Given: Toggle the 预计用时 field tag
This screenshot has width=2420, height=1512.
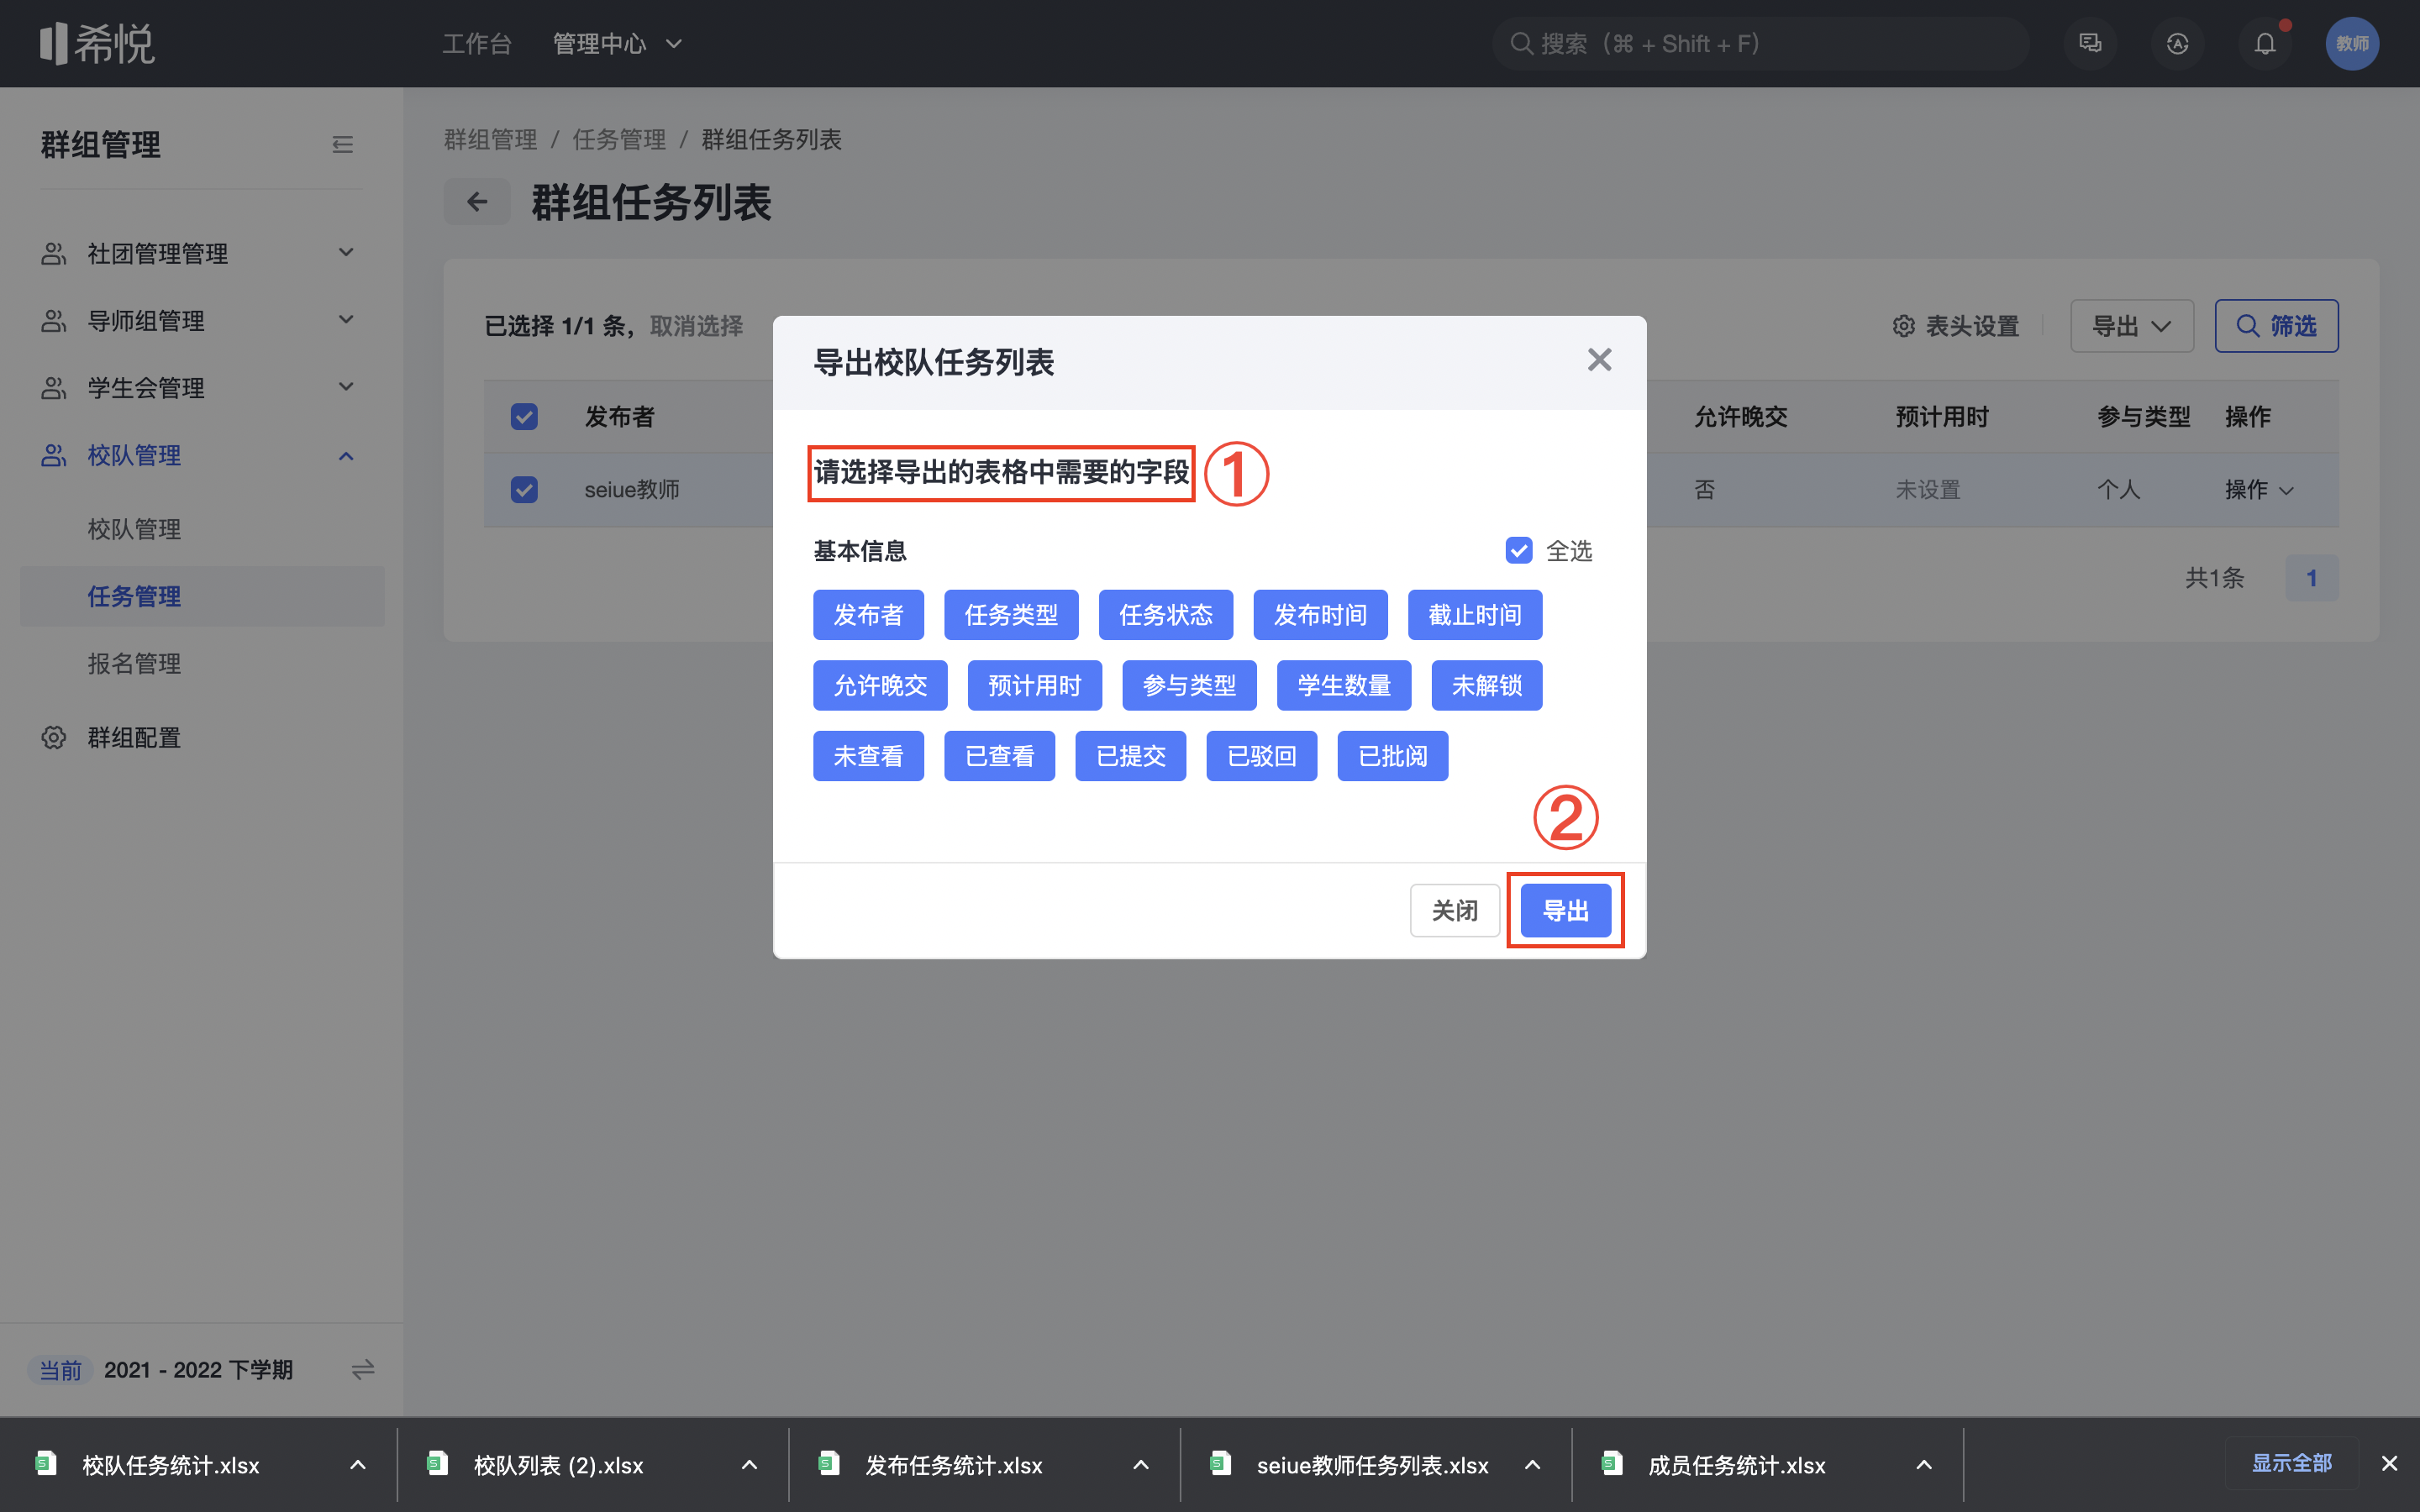Looking at the screenshot, I should pyautogui.click(x=1034, y=685).
